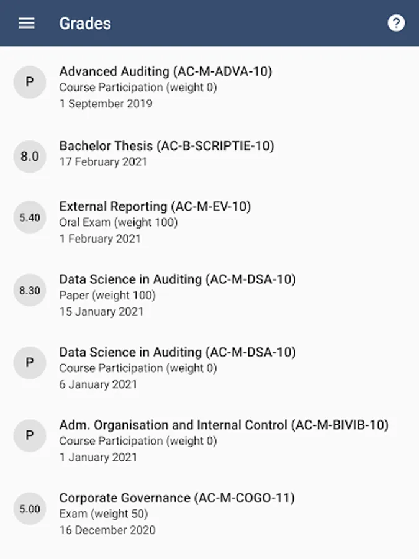
Task: Select Adm. Organisation and Internal Control title
Action: click(223, 425)
